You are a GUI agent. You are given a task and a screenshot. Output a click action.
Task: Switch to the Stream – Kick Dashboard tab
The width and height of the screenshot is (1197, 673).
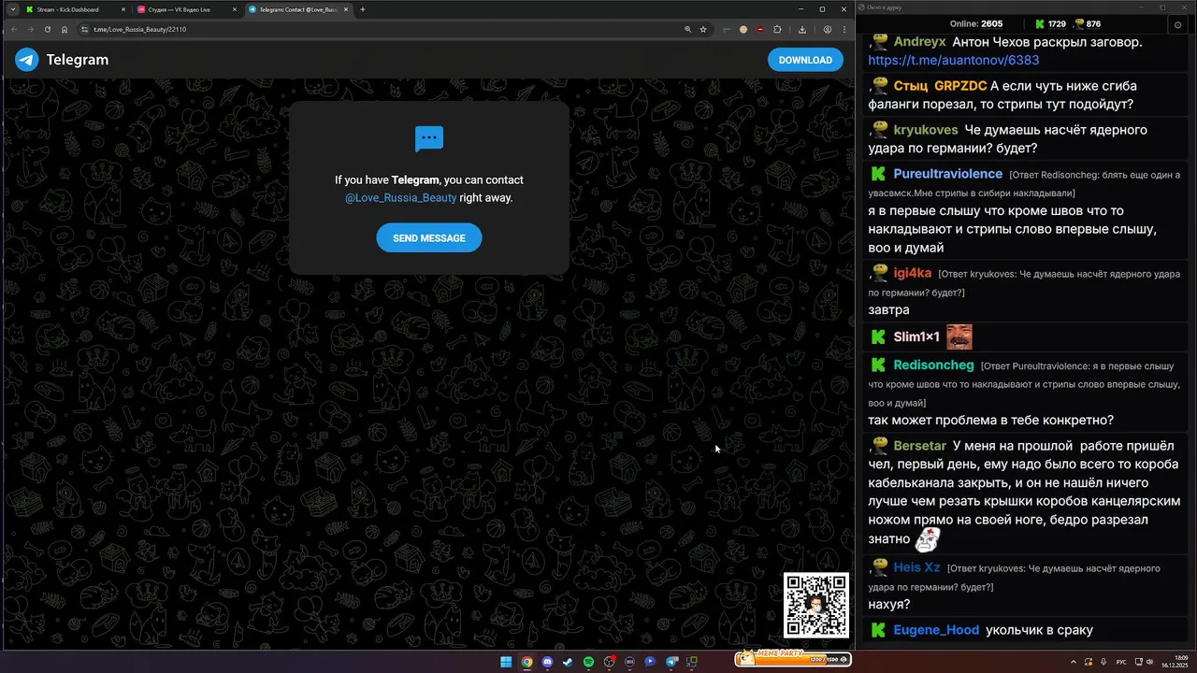pos(73,9)
